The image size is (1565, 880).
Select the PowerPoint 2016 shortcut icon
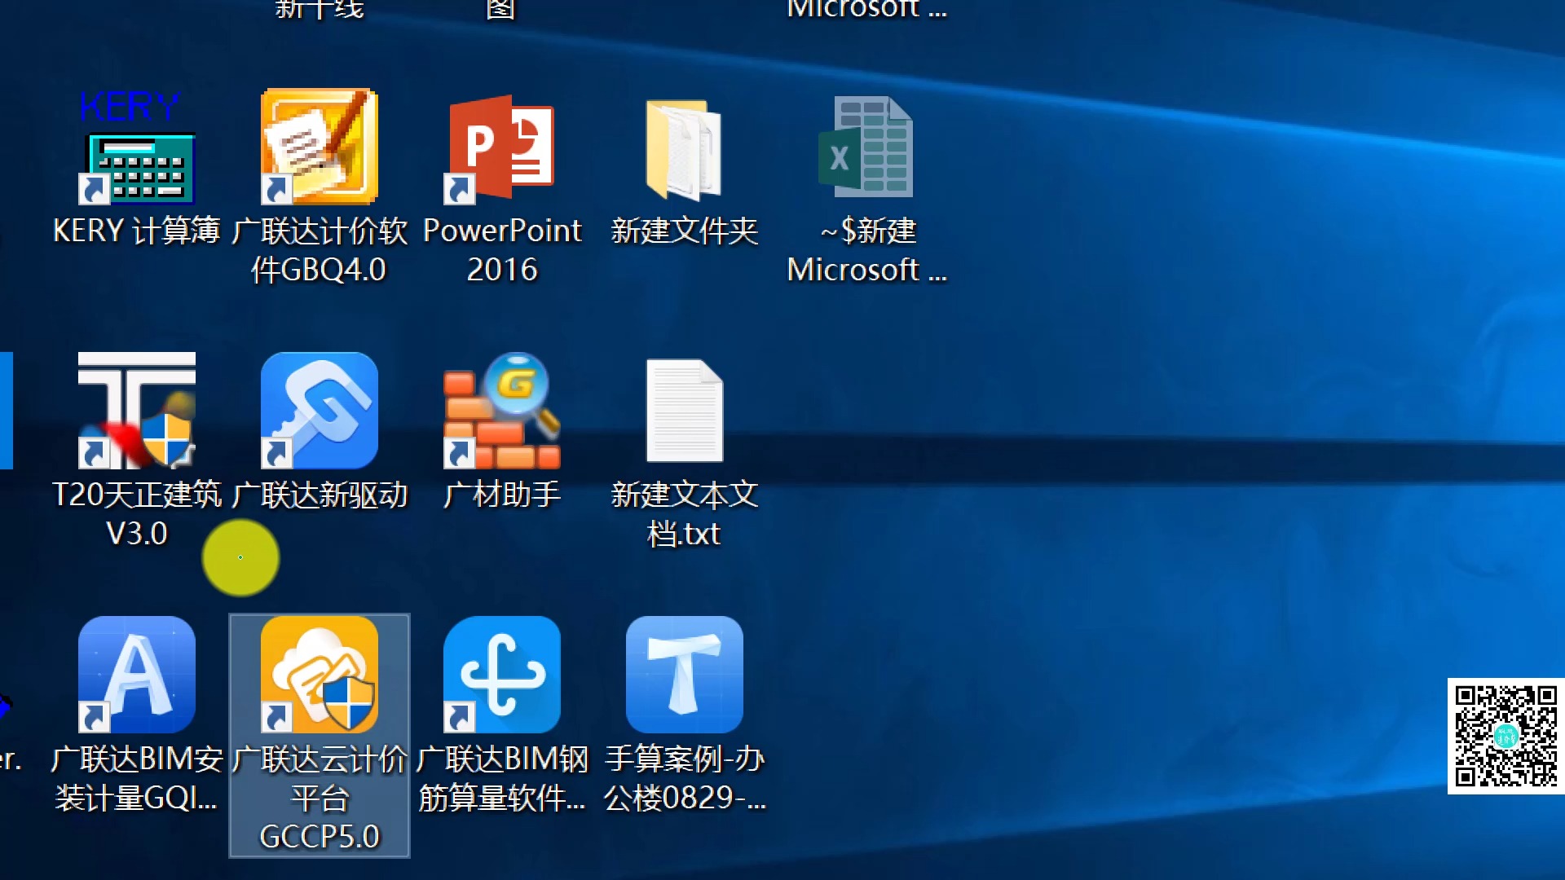[502, 147]
